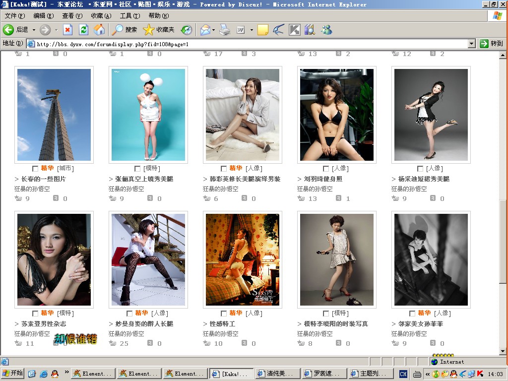508x381 pixels.
Task: Click Kaspersky red K tray icon
Action: [x=480, y=374]
